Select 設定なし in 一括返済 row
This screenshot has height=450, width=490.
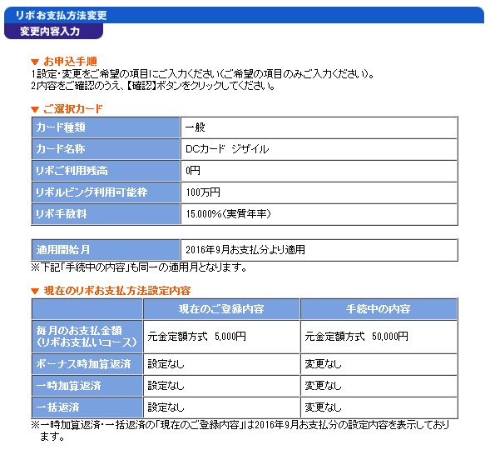point(166,407)
